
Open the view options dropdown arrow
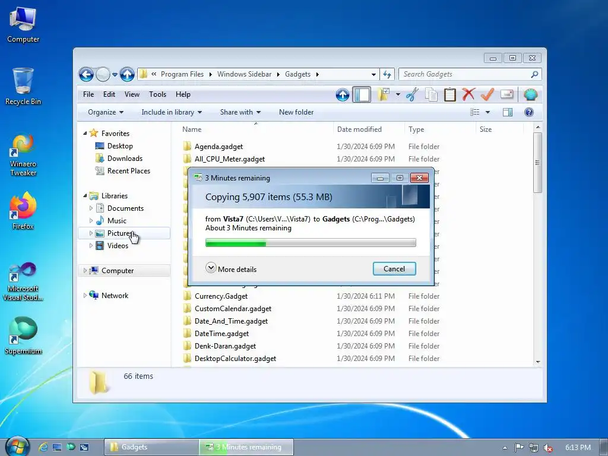[488, 112]
